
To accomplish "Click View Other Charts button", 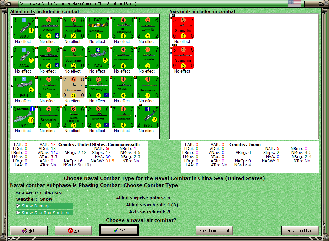I will [x=300, y=231].
